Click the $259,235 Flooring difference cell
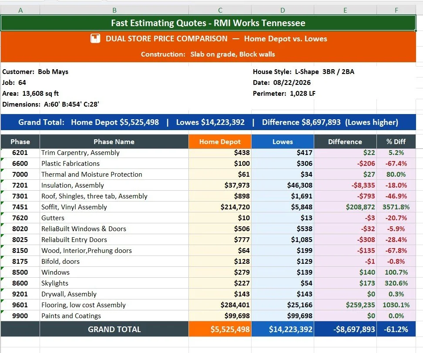This screenshot has height=353, width=423. click(345, 305)
